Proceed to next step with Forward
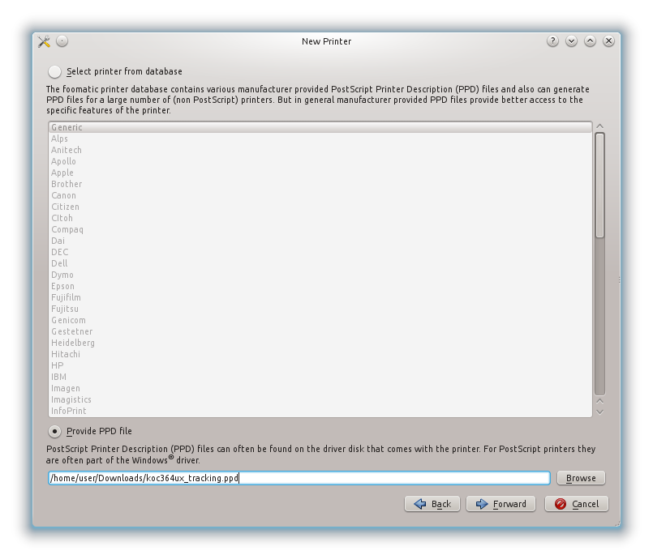Screen dimensions: 653x559 click(501, 504)
